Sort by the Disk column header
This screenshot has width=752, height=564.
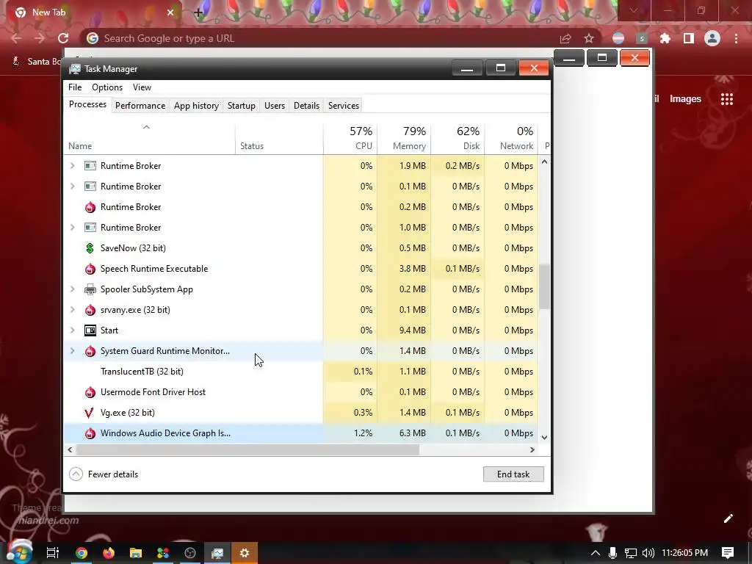pos(458,138)
